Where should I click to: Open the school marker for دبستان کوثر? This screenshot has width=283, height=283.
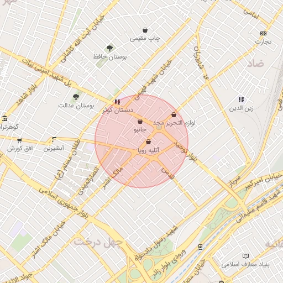pos(117,102)
